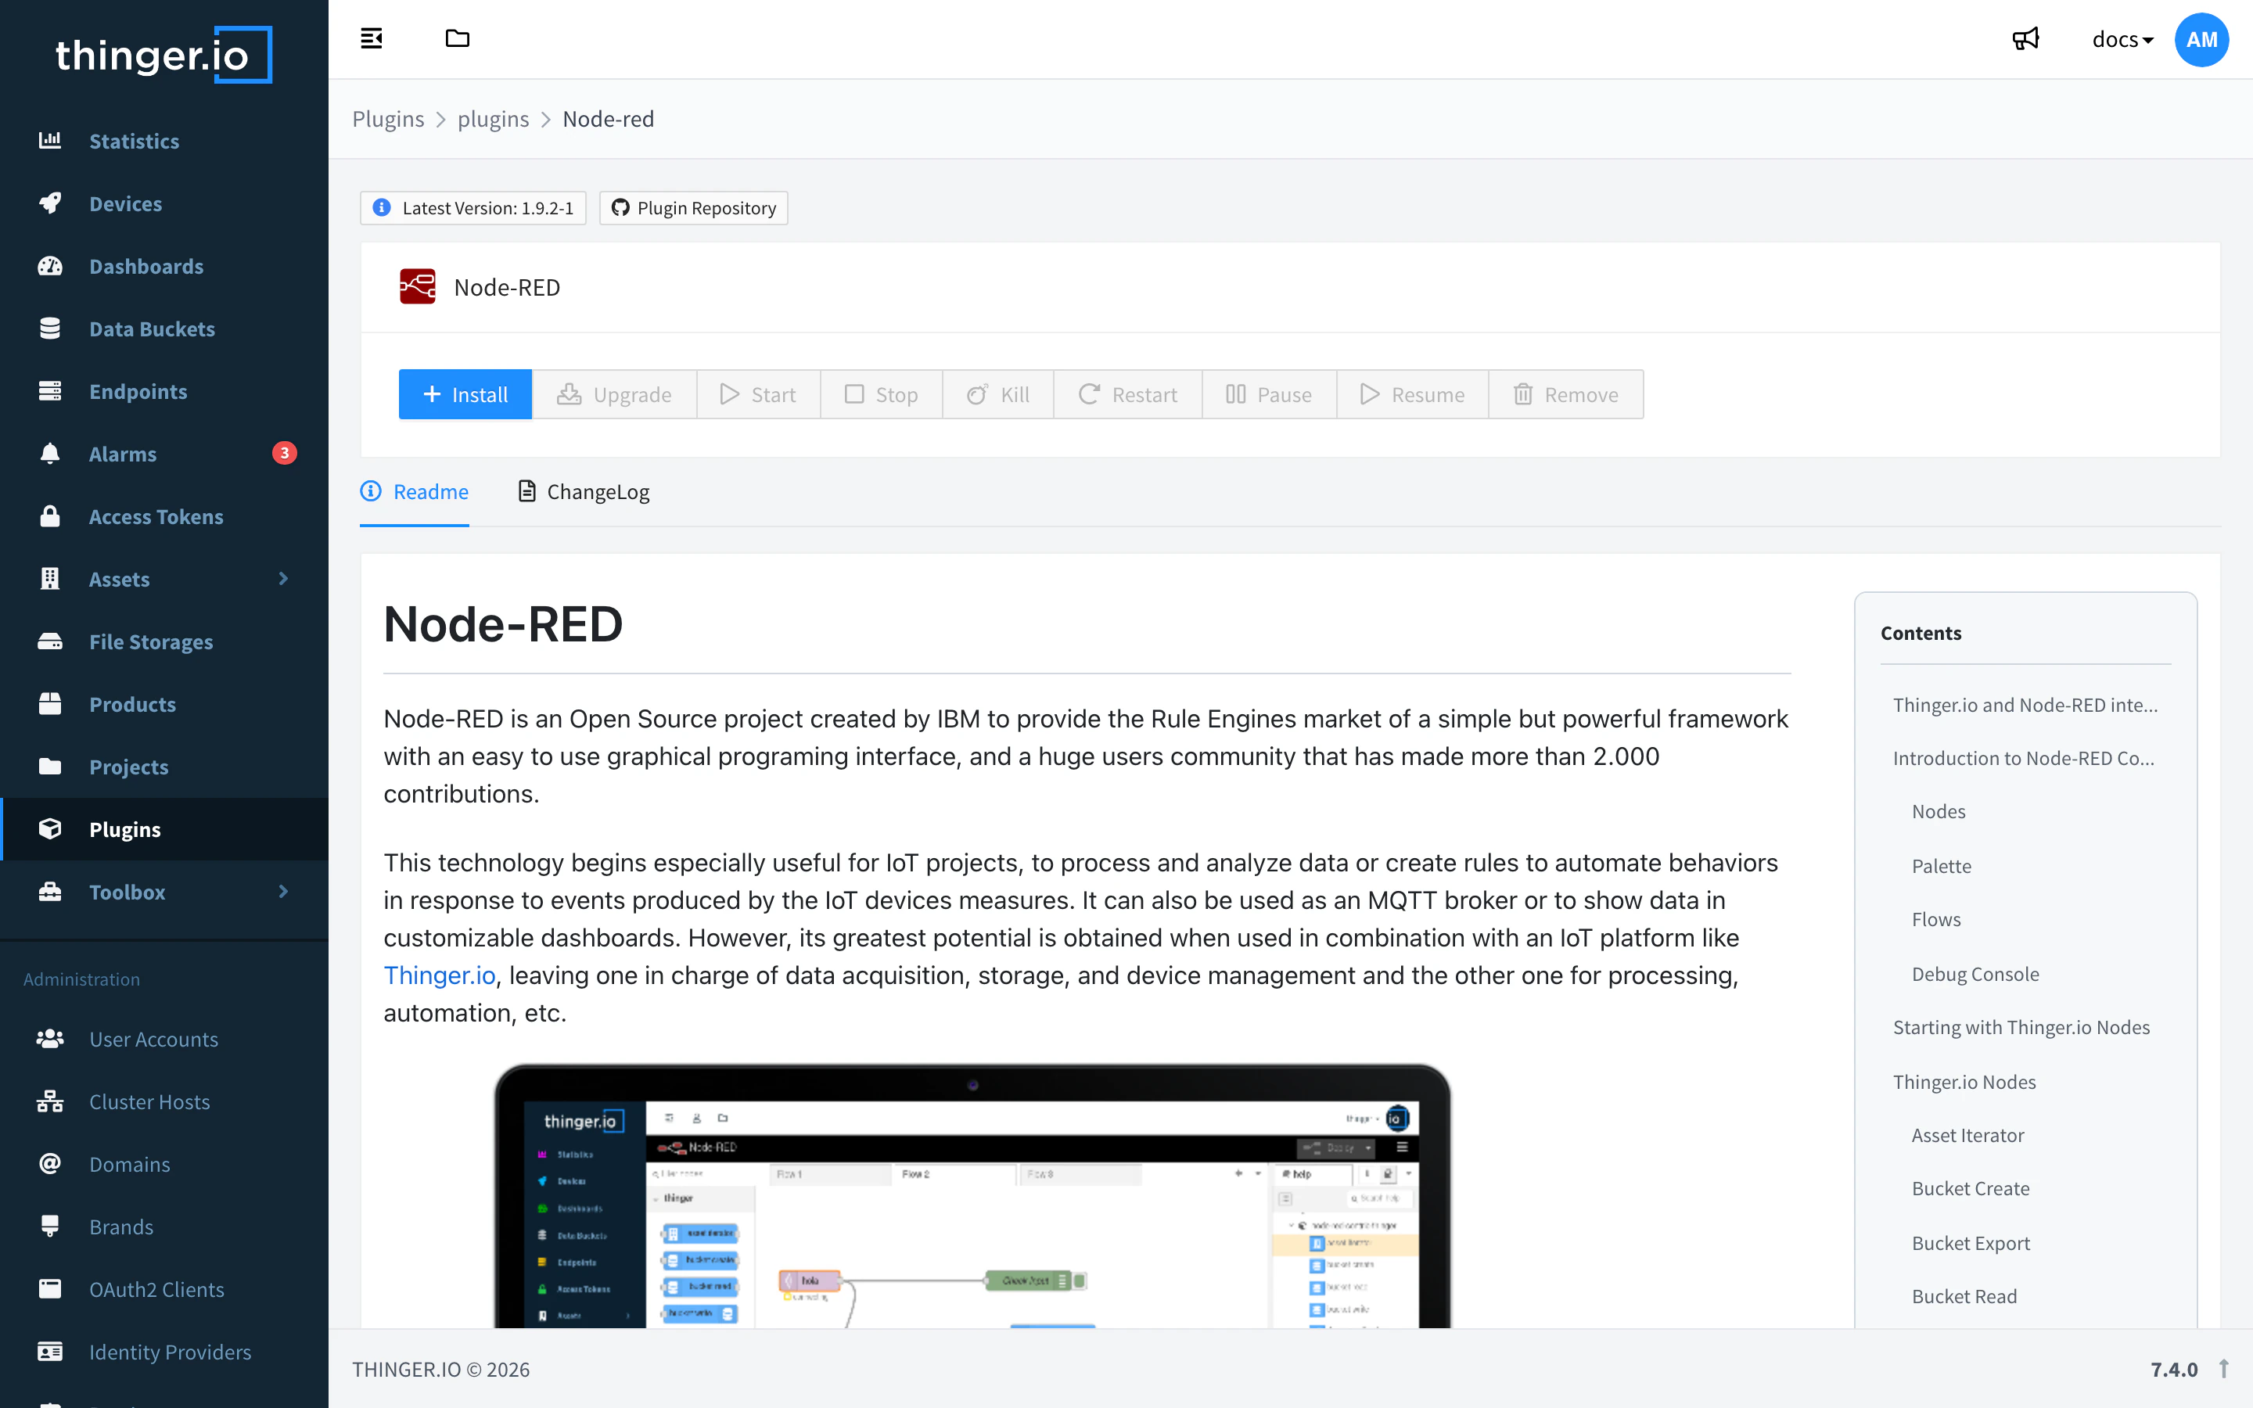Jump to Thinger.io Nodes contents entry

pyautogui.click(x=1964, y=1082)
